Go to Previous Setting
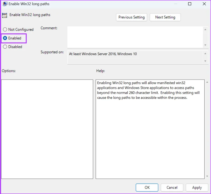The height and width of the screenshot is (194, 211). pos(131,17)
